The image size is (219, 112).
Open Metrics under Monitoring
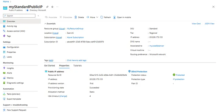click(x=10, y=78)
